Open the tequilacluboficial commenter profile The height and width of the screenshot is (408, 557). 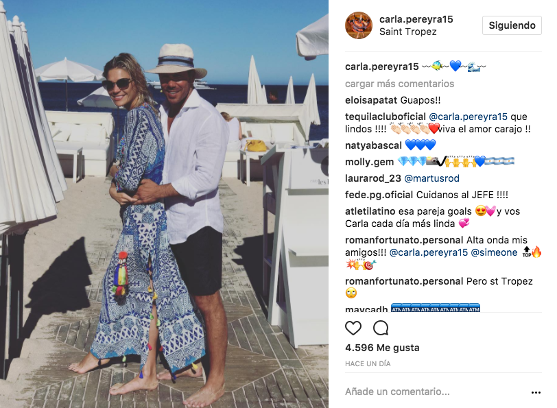(386, 117)
